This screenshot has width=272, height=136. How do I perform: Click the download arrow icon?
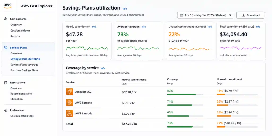tap(243, 15)
